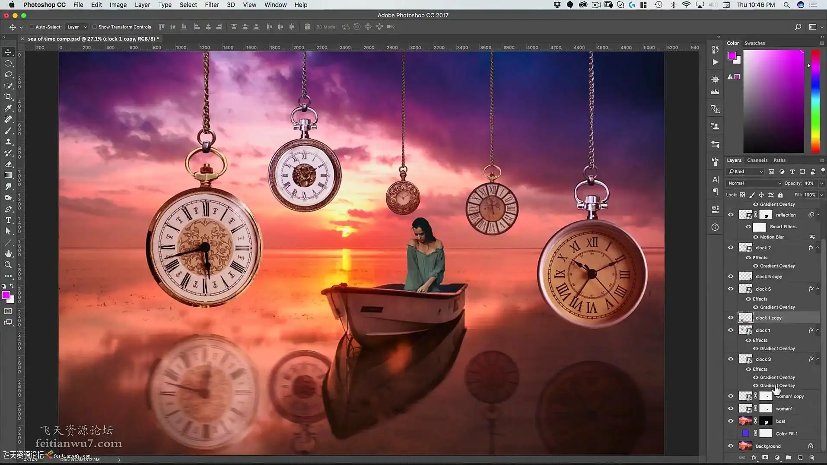Lock all for the layer
Screen dimensions: 827x465
click(780, 195)
